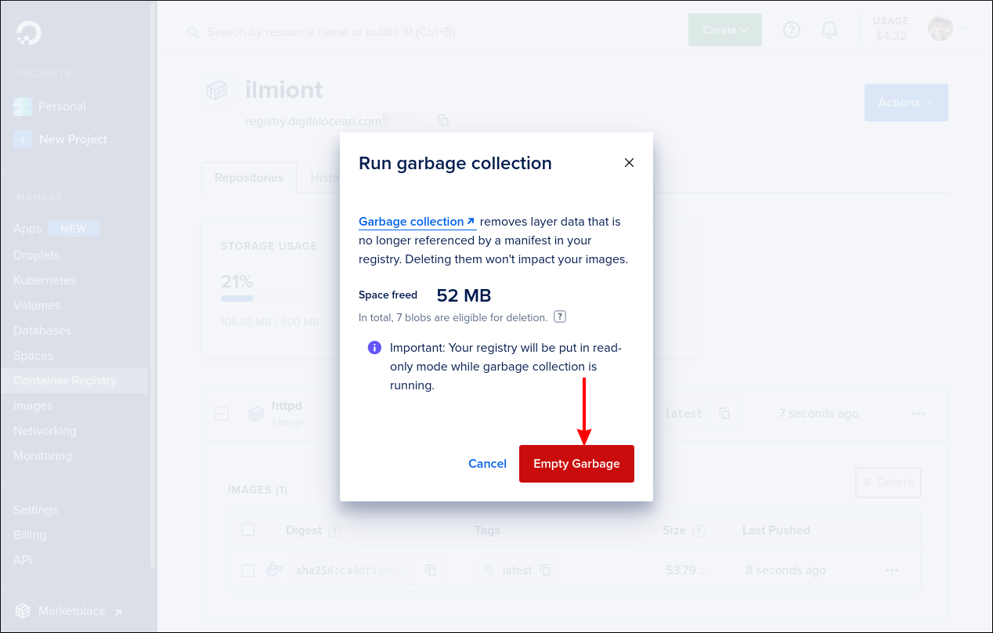Viewport: 993px width, 633px height.
Task: Toggle the select-all images checkbox
Action: click(248, 530)
